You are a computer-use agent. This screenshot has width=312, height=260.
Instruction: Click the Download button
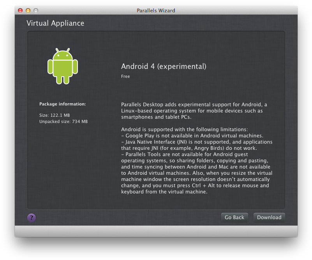point(269,217)
